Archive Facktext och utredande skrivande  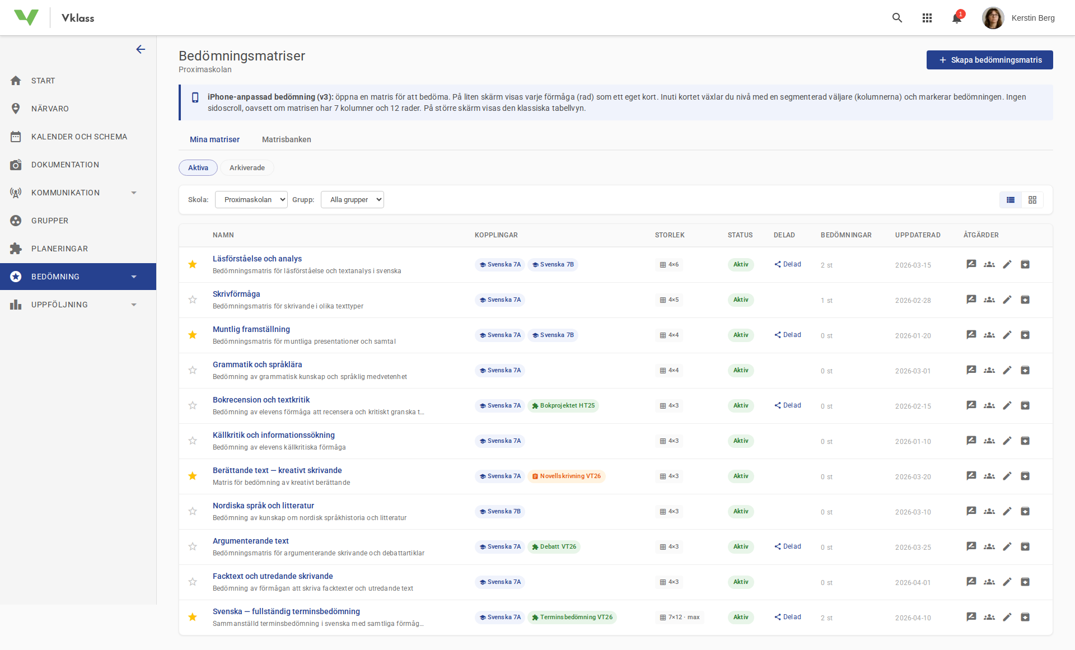[1025, 582]
